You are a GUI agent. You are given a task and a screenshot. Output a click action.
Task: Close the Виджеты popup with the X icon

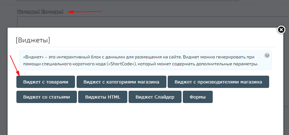(281, 30)
